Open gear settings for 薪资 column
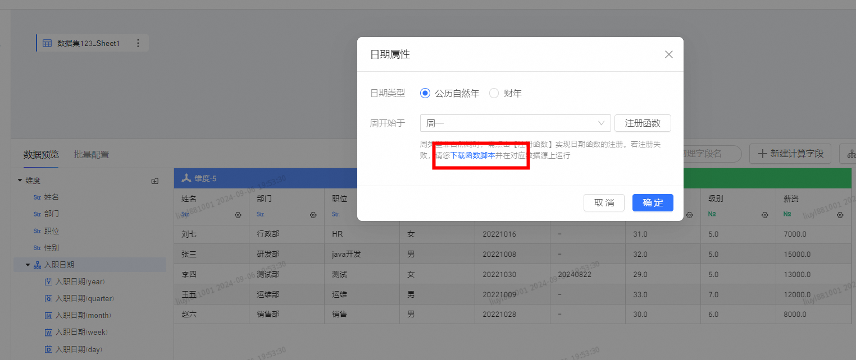Image resolution: width=856 pixels, height=360 pixels. 840,215
